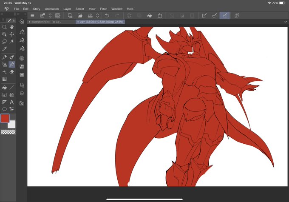Screen dimensions: 289x202
Task: Open the Edit menu
Action: (x=25, y=9)
